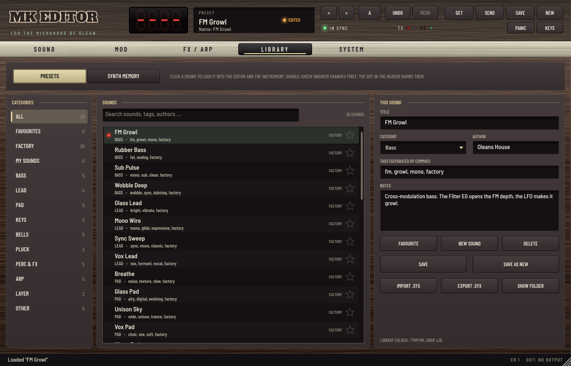The width and height of the screenshot is (571, 366).
Task: Click NEW SOUND in This Sound panel
Action: click(x=470, y=244)
